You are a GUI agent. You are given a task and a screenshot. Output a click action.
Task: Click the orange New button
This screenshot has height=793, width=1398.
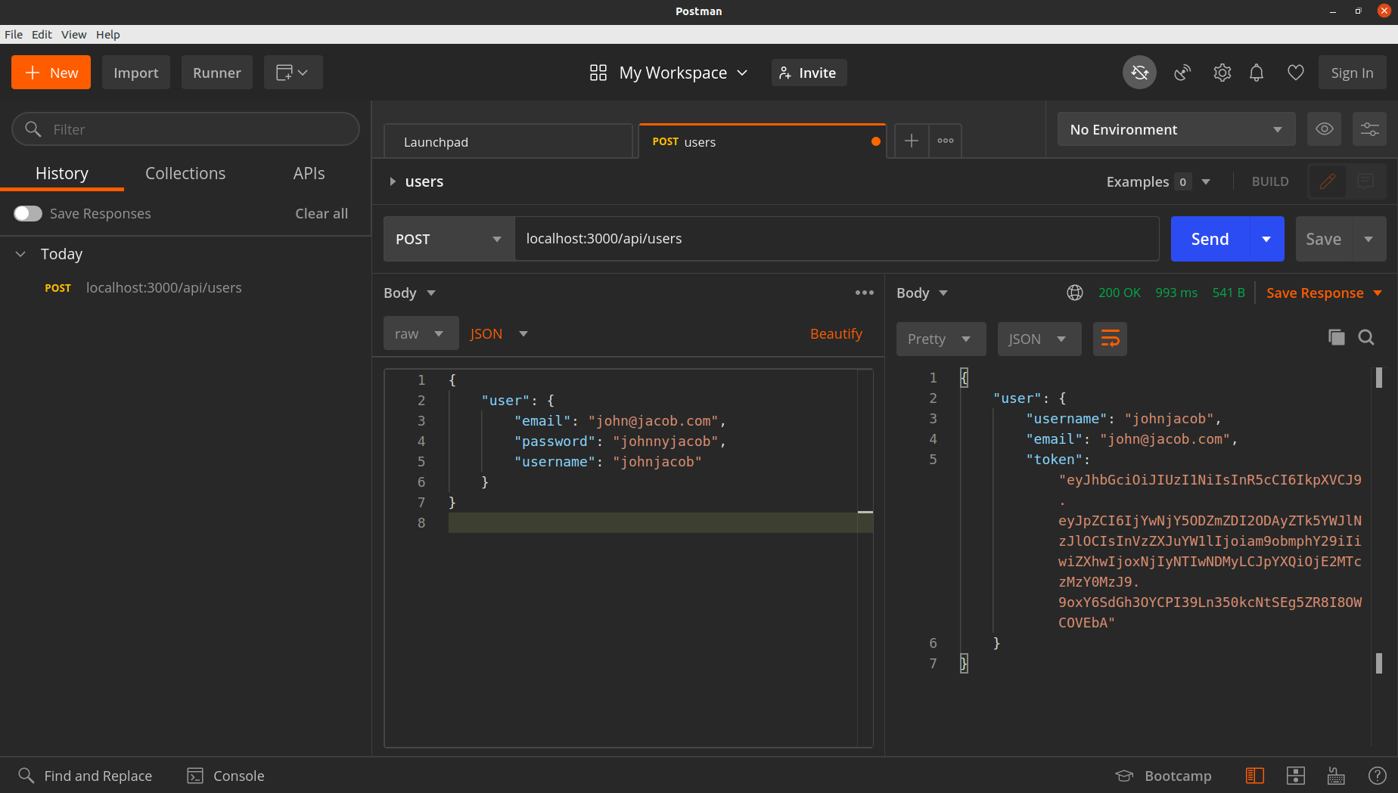tap(51, 73)
